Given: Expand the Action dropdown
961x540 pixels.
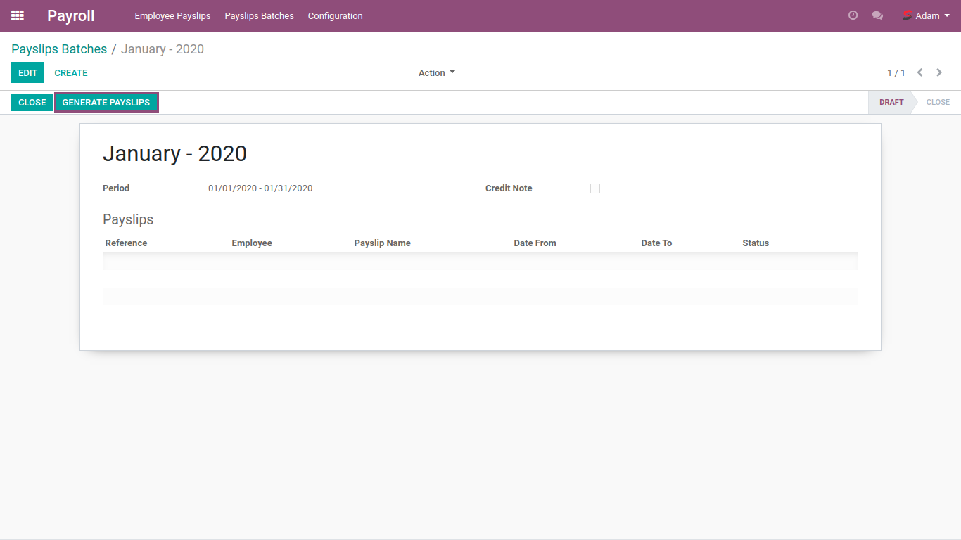Looking at the screenshot, I should pyautogui.click(x=436, y=72).
